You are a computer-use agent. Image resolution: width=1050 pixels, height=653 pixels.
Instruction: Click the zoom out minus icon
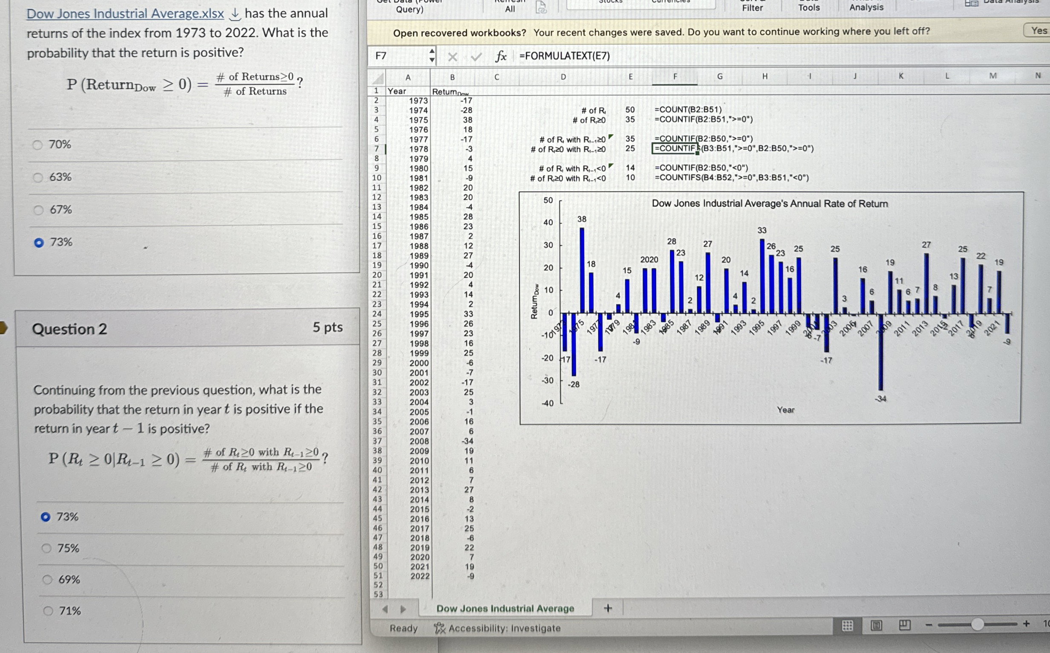tap(929, 624)
